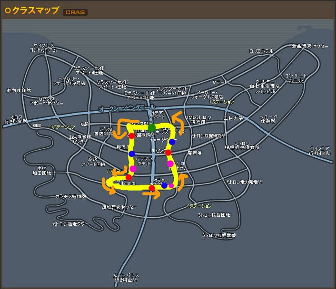Select イテアデパート label

point(157,115)
